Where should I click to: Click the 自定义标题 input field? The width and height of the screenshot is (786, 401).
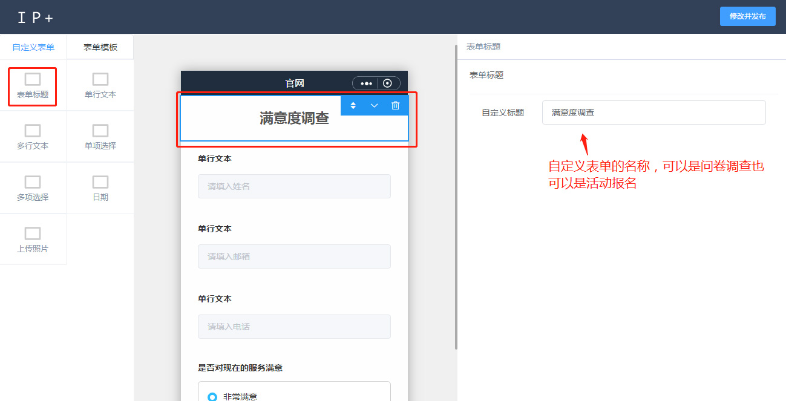pos(653,112)
